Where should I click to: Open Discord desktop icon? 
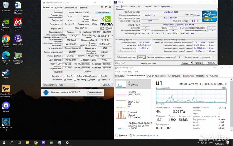coord(6,107)
